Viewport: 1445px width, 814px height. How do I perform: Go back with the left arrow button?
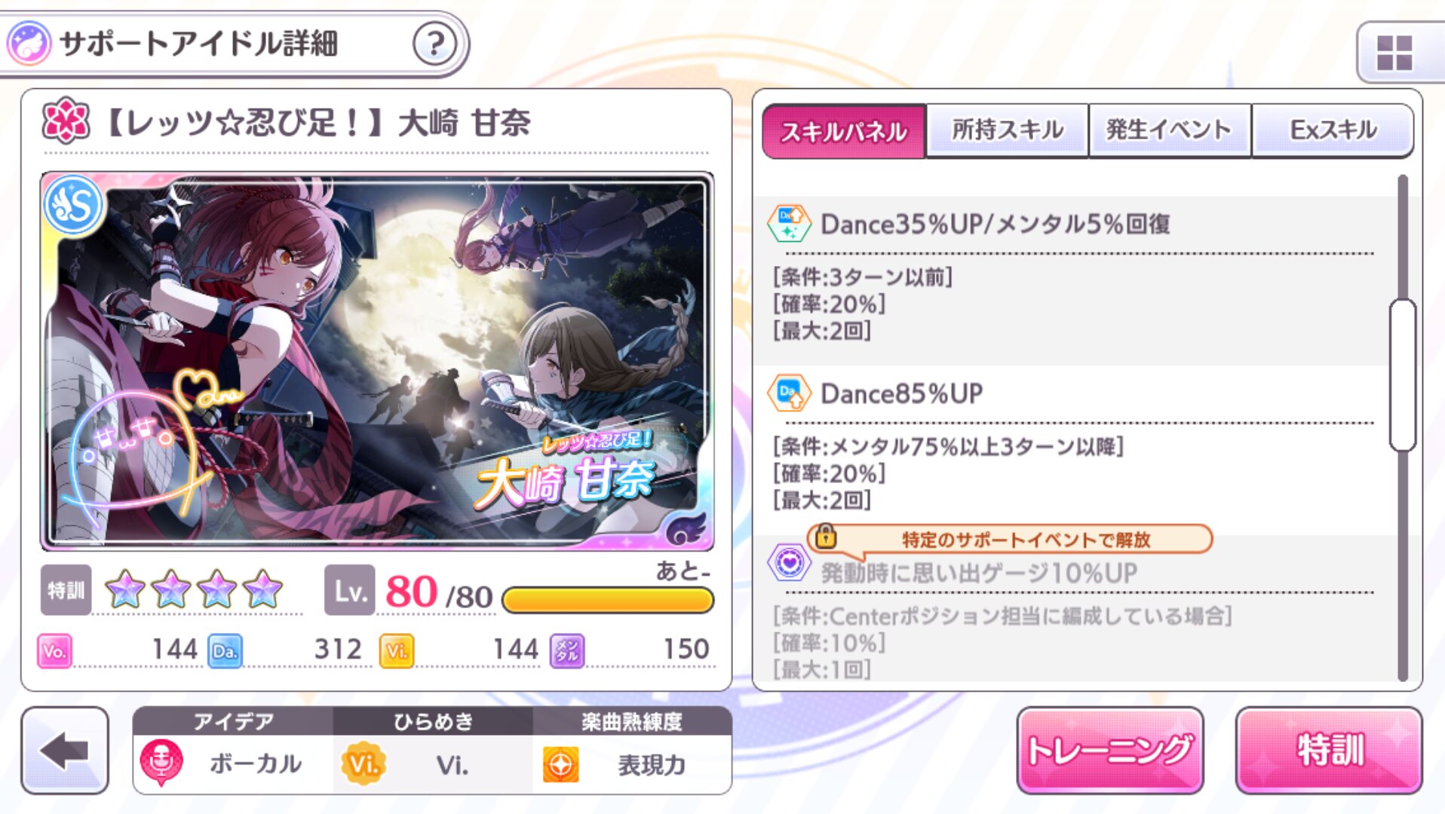(65, 751)
